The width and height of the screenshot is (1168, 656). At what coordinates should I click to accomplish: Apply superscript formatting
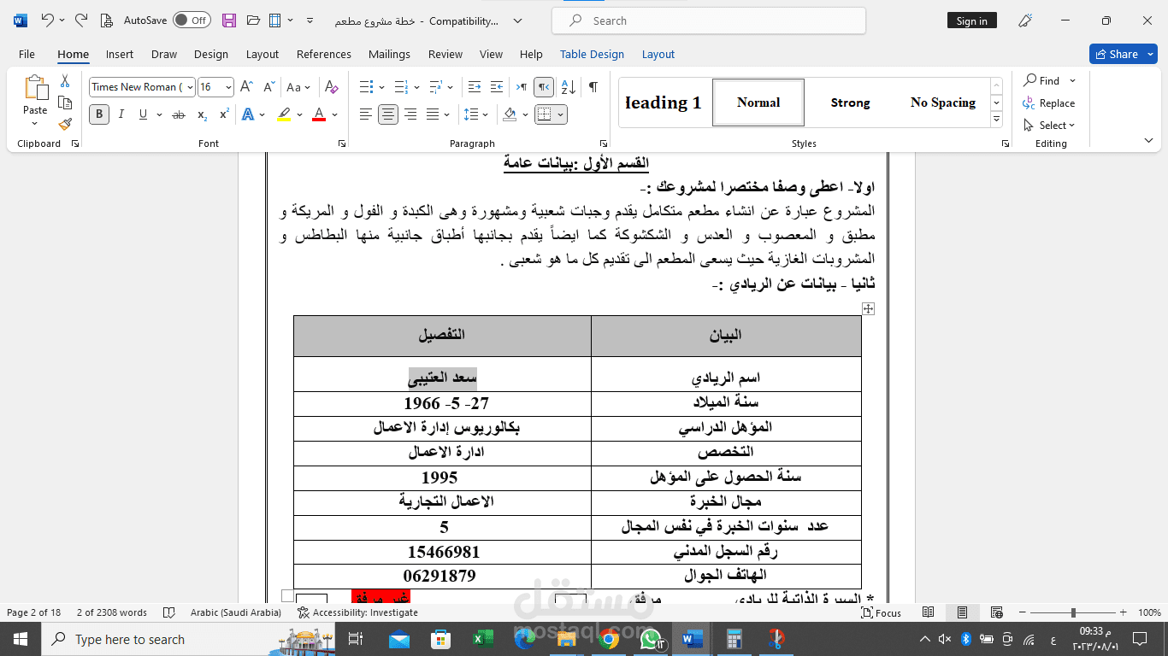click(224, 114)
